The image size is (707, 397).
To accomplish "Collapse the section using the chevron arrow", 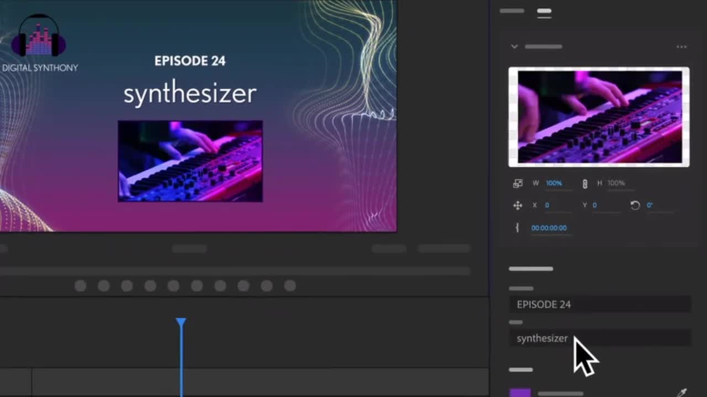I will [514, 47].
